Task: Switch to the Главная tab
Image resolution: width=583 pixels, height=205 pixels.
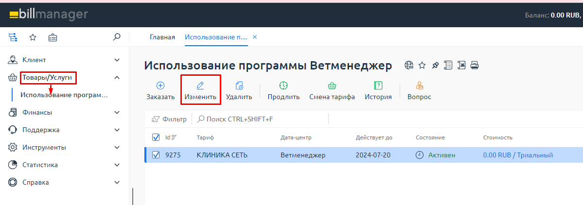Action: pos(162,37)
